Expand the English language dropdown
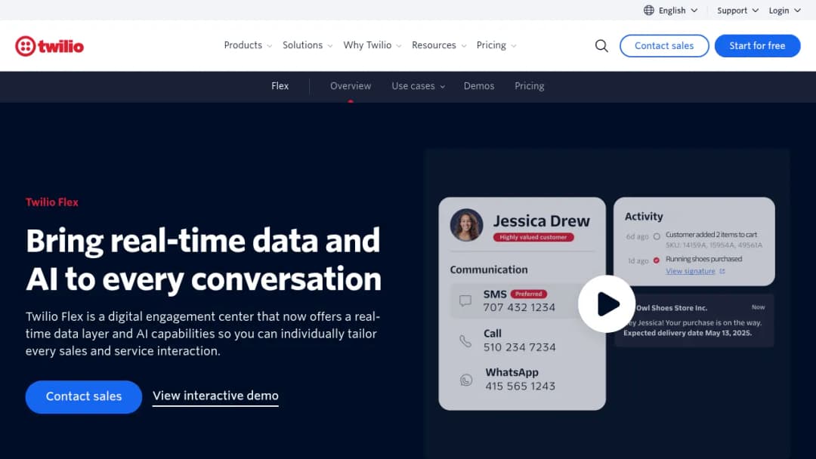The image size is (816, 459). click(678, 11)
